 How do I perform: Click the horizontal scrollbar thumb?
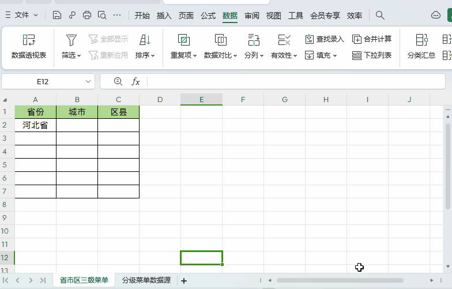[340, 280]
